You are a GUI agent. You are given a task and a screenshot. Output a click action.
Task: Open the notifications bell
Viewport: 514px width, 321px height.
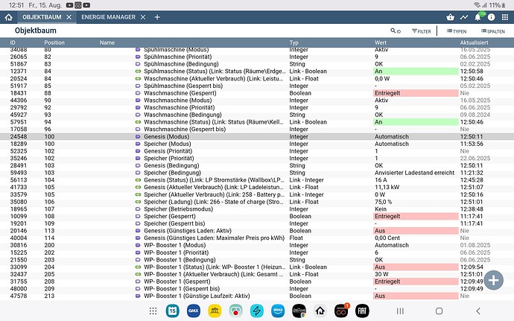point(478,17)
